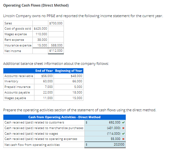Click Inventory beginning of year 66,000
Image resolution: width=181 pixels, height=161 pixels.
[77, 81]
